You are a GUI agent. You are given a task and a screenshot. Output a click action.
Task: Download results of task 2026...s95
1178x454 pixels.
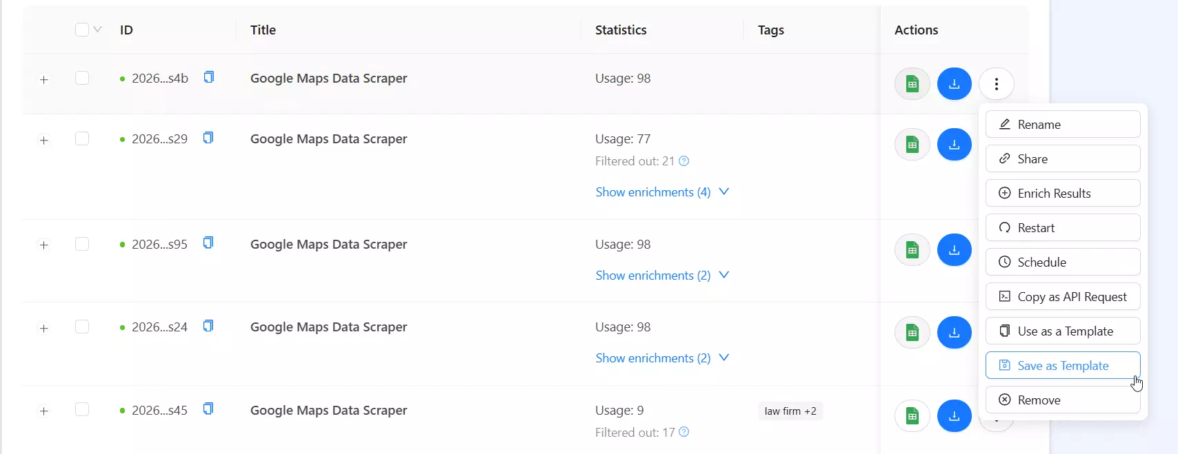pos(955,250)
